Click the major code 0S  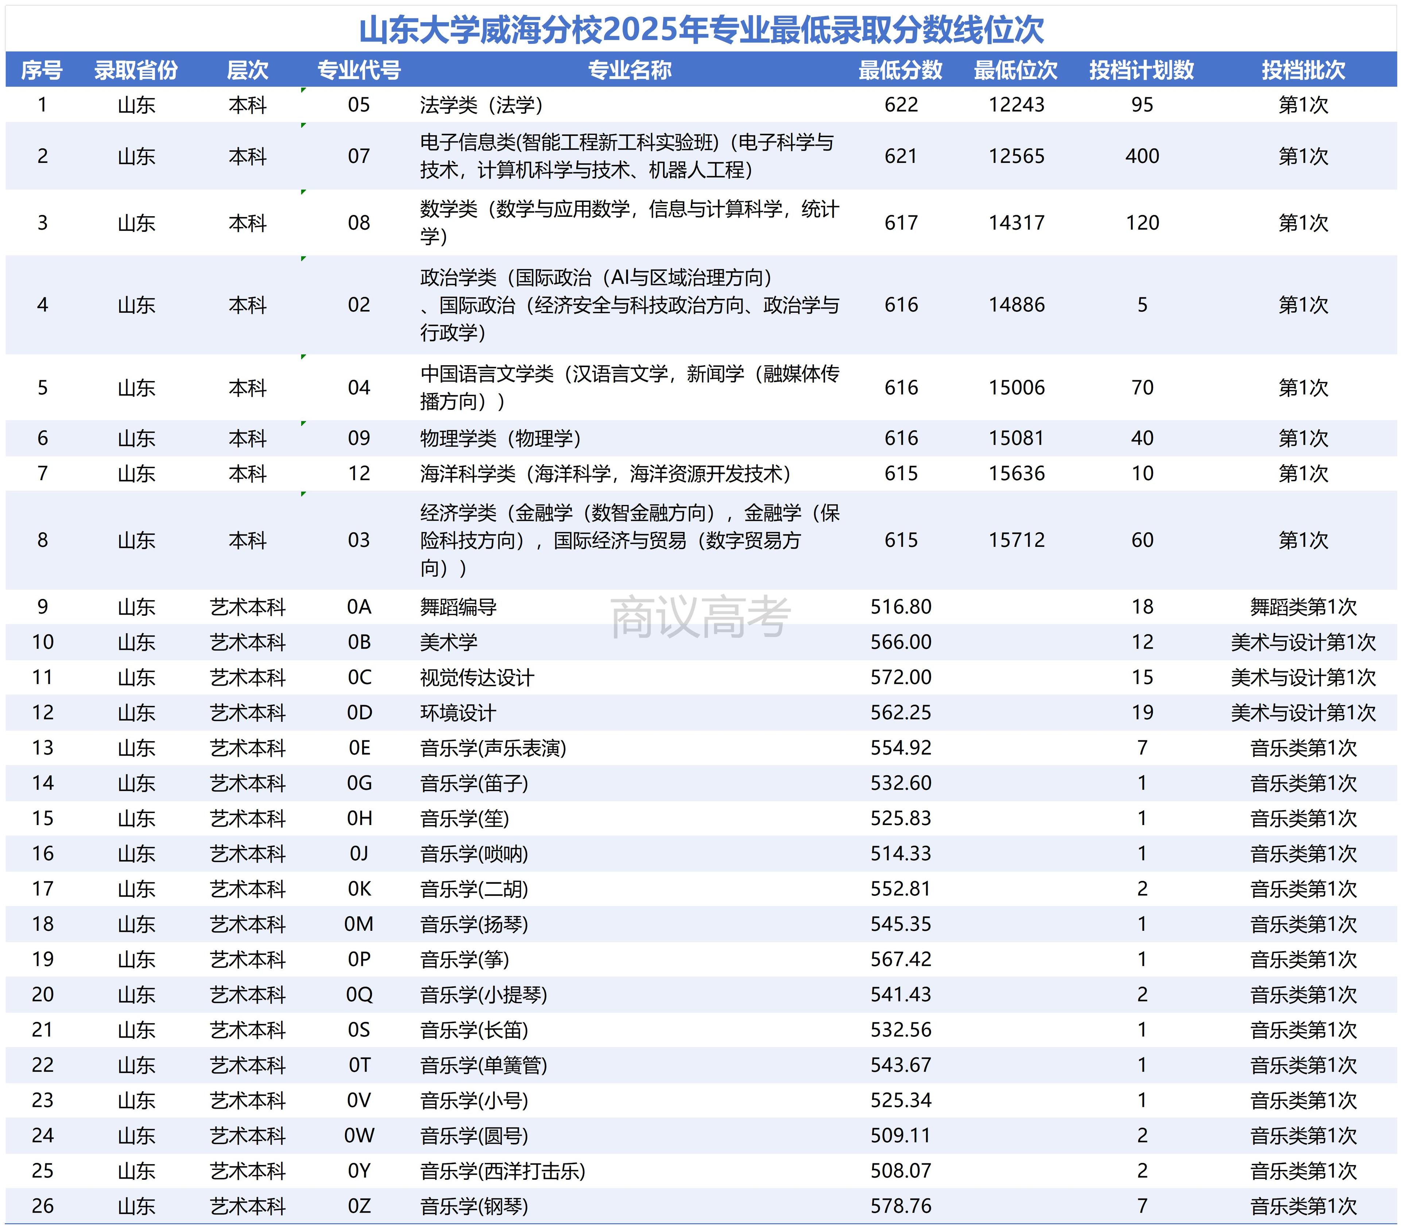tap(359, 1031)
